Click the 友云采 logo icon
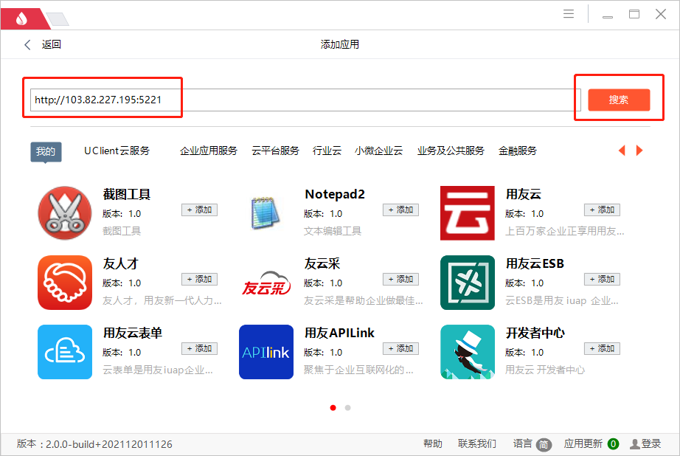The height and width of the screenshot is (456, 680). pyautogui.click(x=266, y=283)
